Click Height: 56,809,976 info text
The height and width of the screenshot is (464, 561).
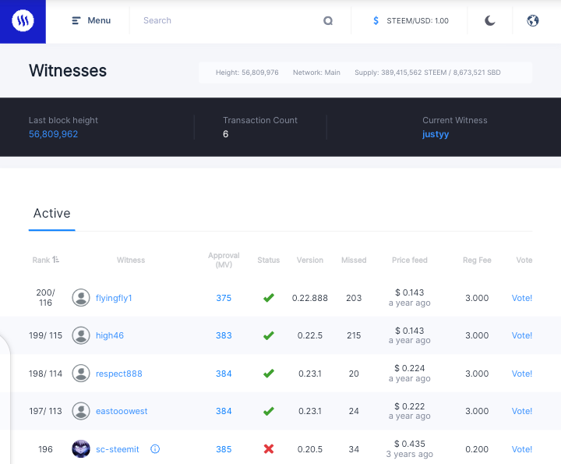pos(247,73)
